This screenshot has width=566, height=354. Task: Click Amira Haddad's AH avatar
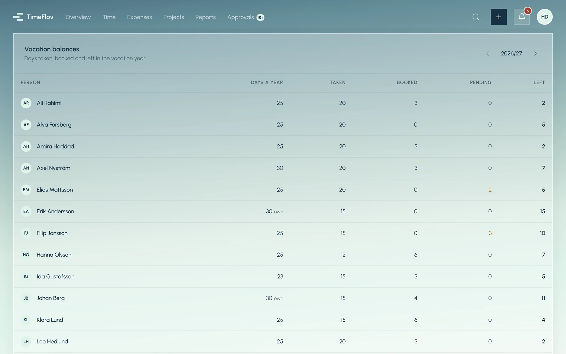[26, 146]
